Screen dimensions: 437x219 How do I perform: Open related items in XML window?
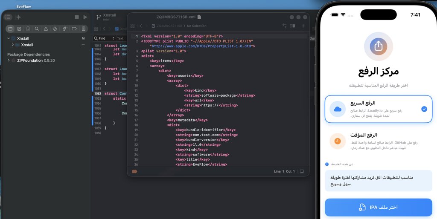[x=133, y=26]
